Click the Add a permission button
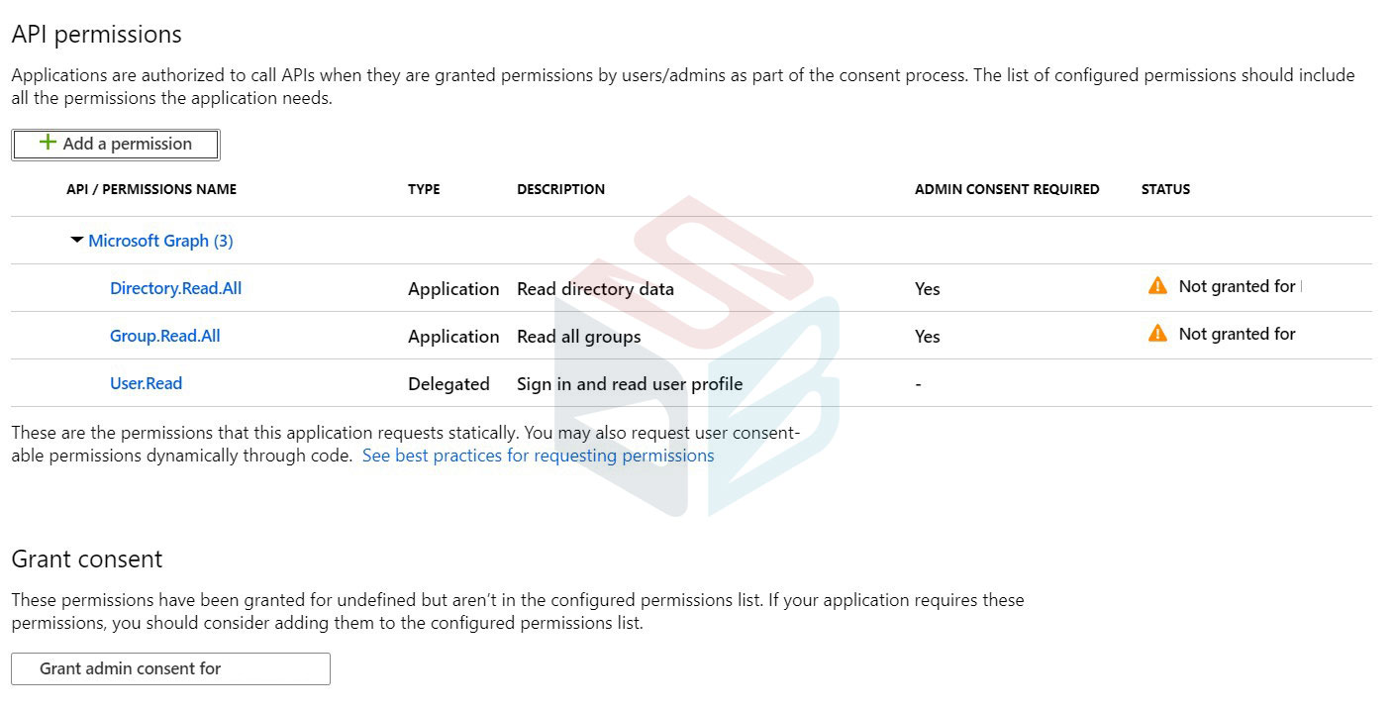Viewport: 1393px width, 712px height. 115,143
